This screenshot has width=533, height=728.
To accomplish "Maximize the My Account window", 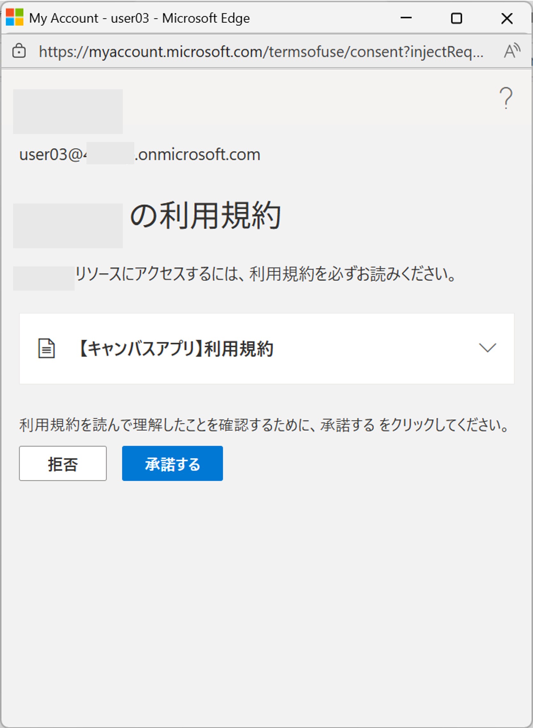I will coord(456,18).
